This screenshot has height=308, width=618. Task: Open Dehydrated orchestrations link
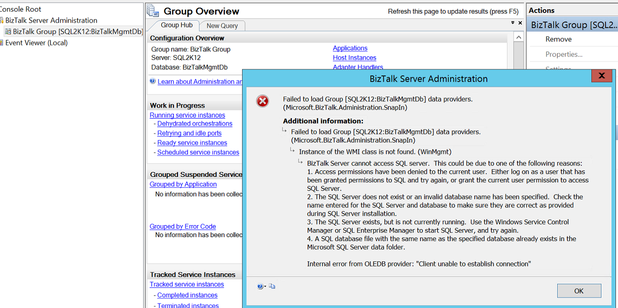tap(195, 124)
